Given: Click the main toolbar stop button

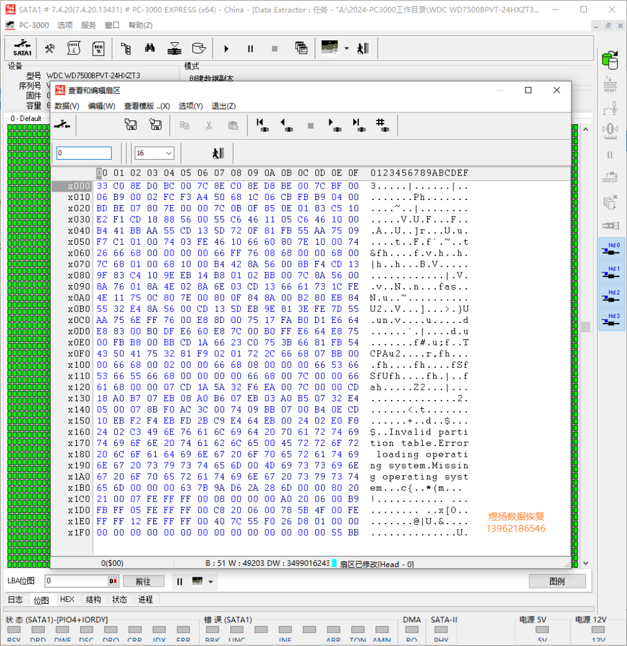Looking at the screenshot, I should coord(275,49).
